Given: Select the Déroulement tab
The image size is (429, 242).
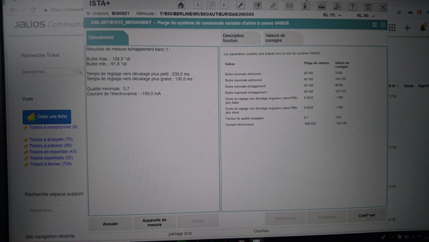Looking at the screenshot, I should click(107, 37).
